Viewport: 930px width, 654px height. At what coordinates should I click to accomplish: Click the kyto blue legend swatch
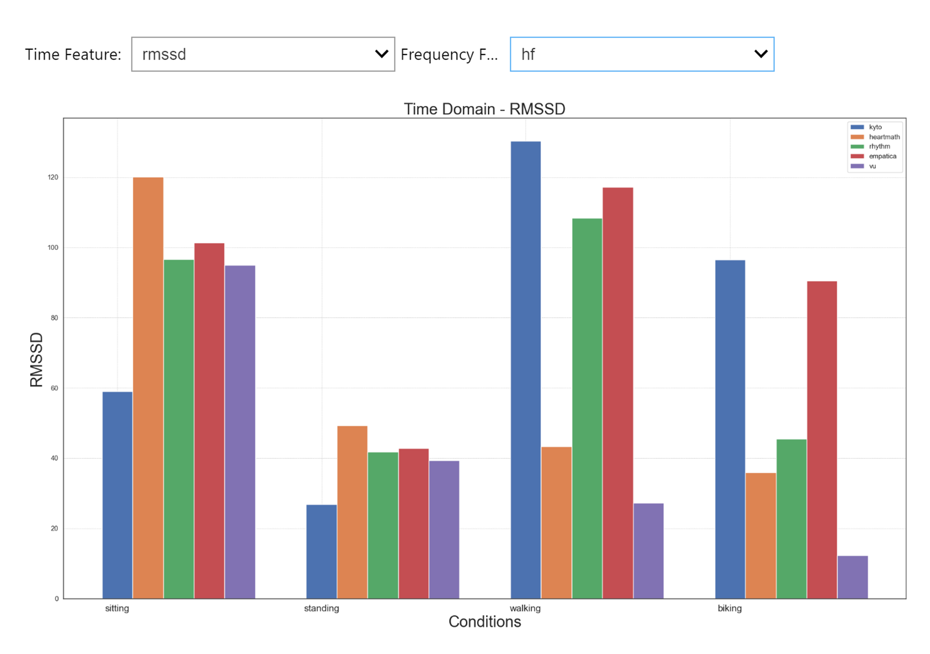[857, 127]
